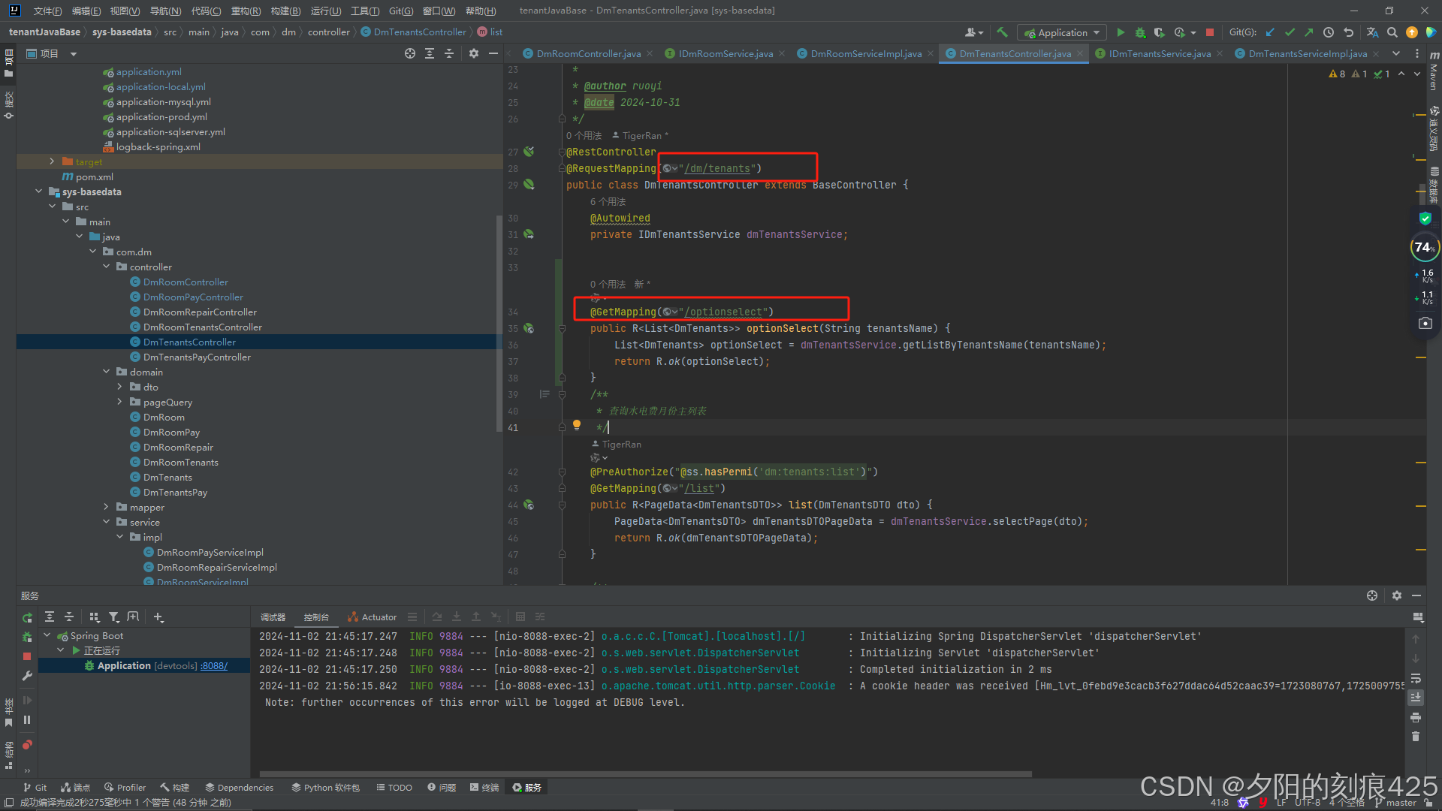Viewport: 1442px width, 811px height.
Task: Select DmRoomPayController in project tree
Action: point(193,297)
